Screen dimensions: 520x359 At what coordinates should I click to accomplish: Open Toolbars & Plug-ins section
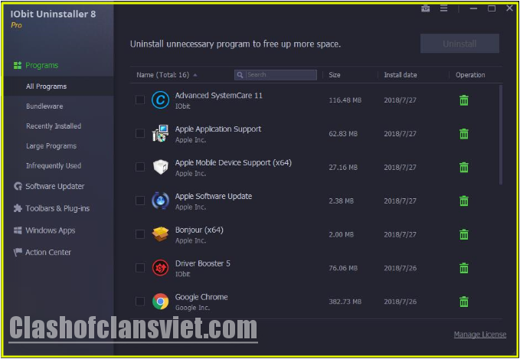57,208
